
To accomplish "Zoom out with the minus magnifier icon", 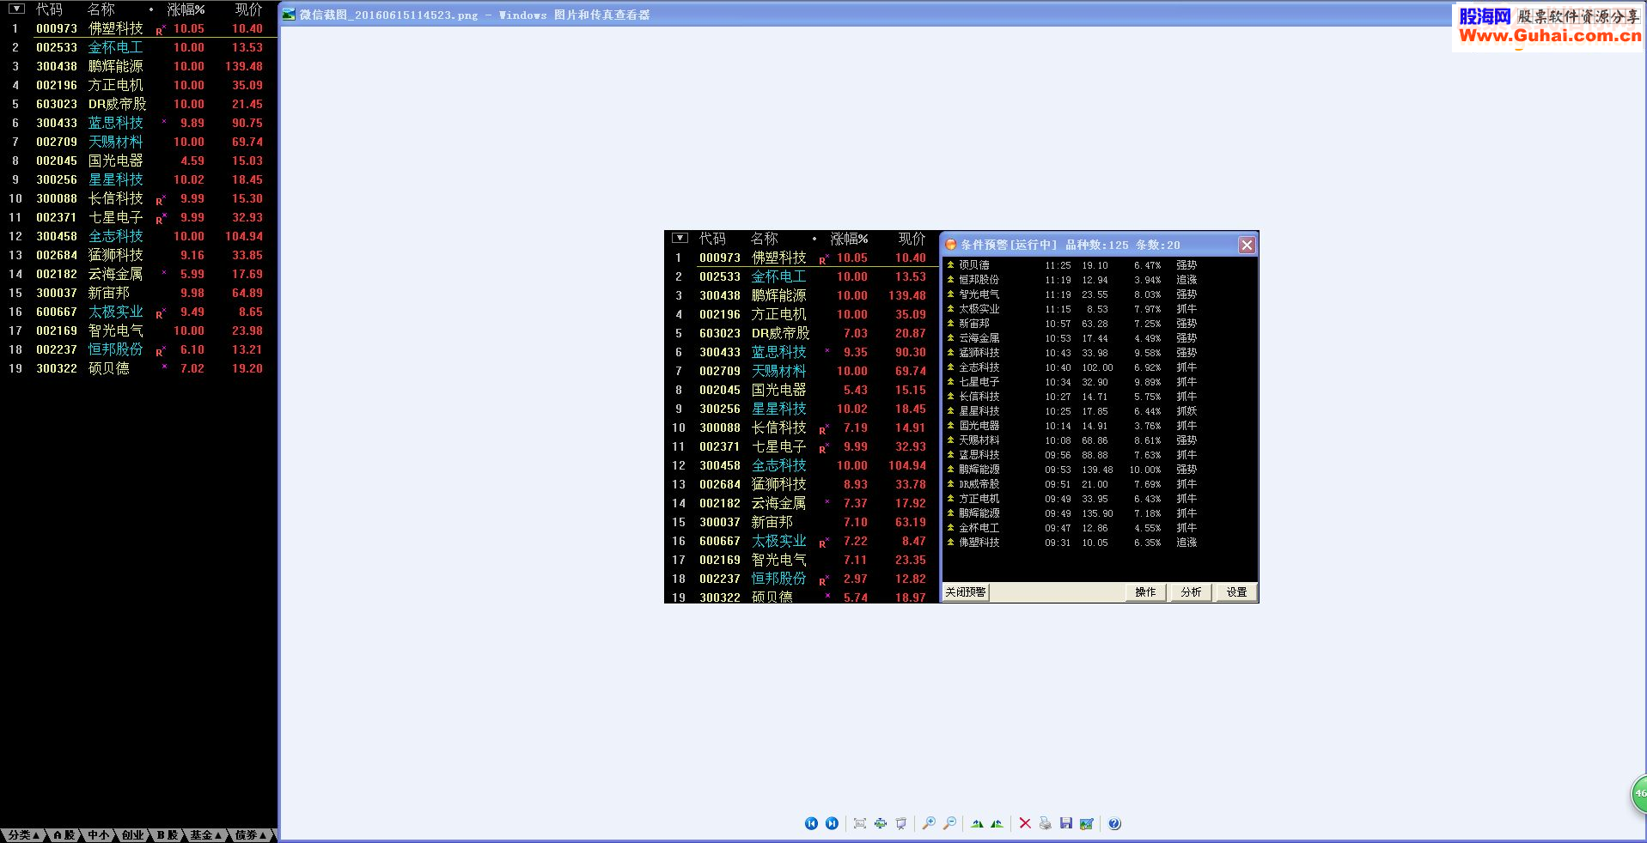I will [x=949, y=823].
